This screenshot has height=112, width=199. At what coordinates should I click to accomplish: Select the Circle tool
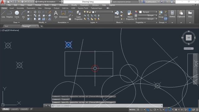17,14
